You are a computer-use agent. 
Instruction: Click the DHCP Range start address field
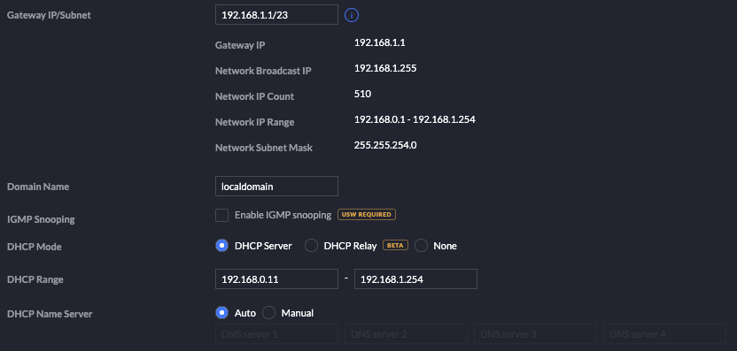276,279
